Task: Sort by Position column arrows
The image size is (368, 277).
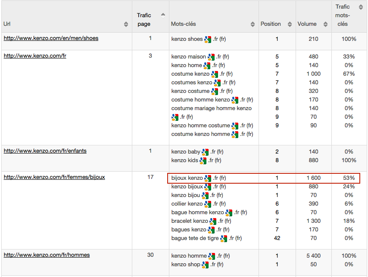Action: pos(290,24)
